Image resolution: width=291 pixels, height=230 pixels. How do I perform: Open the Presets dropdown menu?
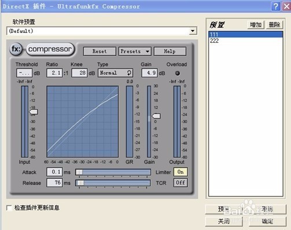135,51
